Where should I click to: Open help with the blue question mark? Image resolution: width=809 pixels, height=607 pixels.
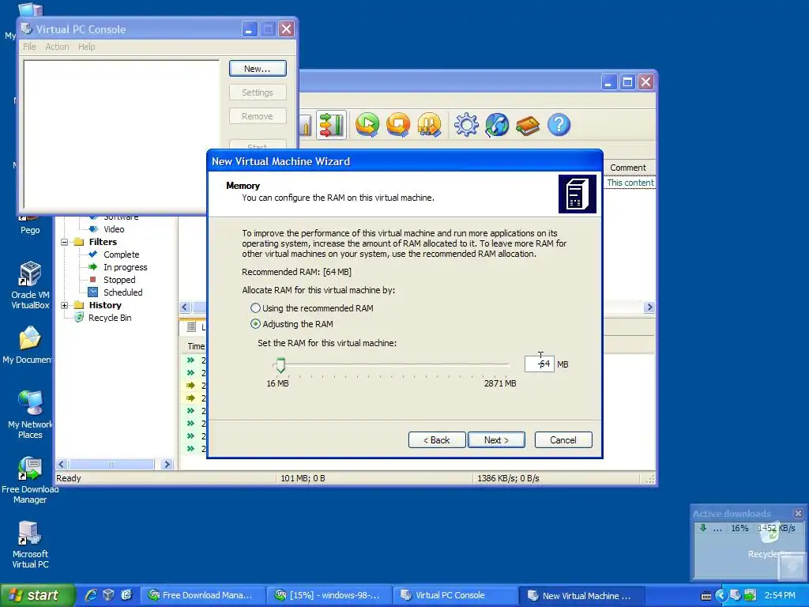(559, 124)
